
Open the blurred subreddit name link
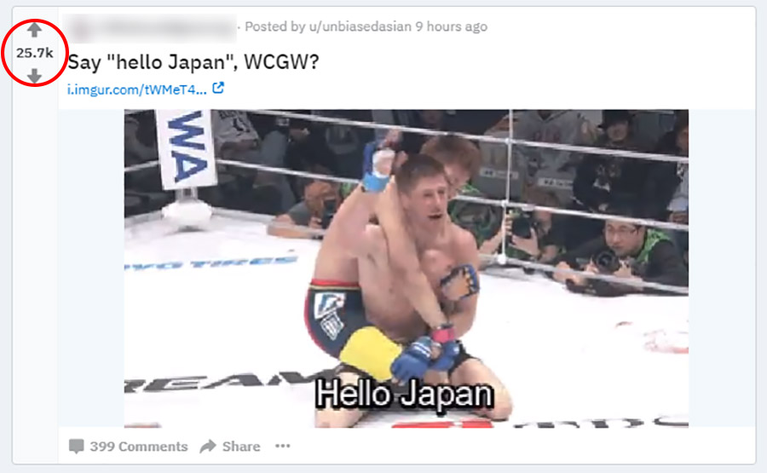pos(166,27)
